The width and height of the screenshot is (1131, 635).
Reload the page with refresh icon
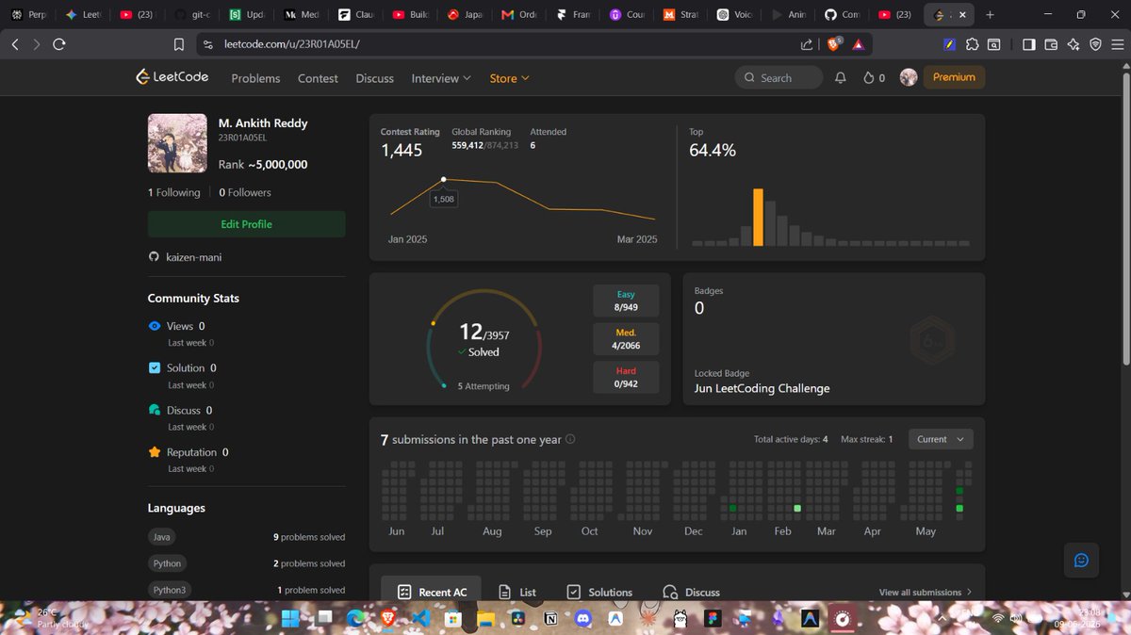[x=59, y=44]
